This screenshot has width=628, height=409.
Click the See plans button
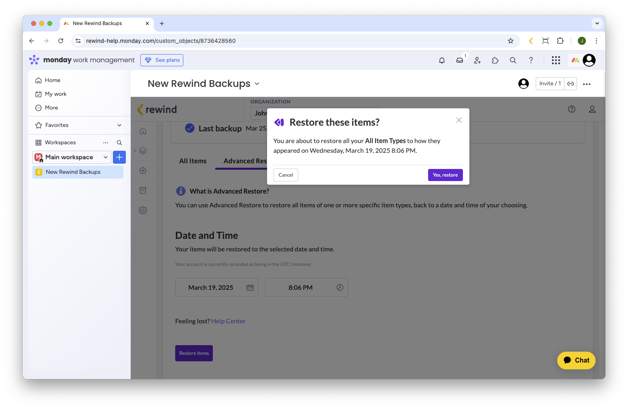pyautogui.click(x=162, y=60)
